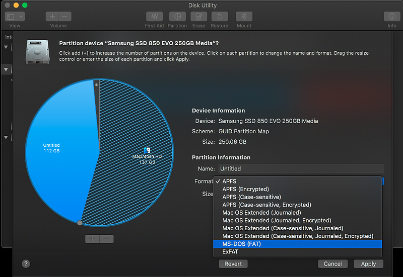Click the Apply button
Viewport: 403px width, 277px height.
pos(368,263)
